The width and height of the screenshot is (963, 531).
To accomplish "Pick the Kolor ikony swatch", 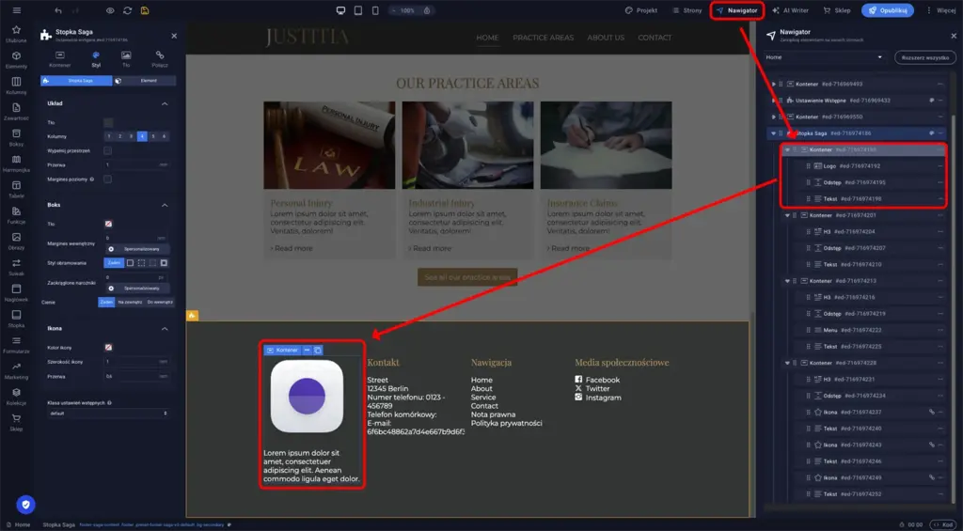I will click(x=108, y=348).
